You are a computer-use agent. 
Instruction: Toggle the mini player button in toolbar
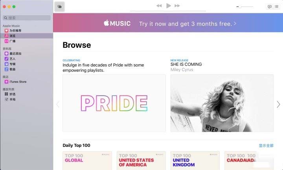(x=60, y=7)
